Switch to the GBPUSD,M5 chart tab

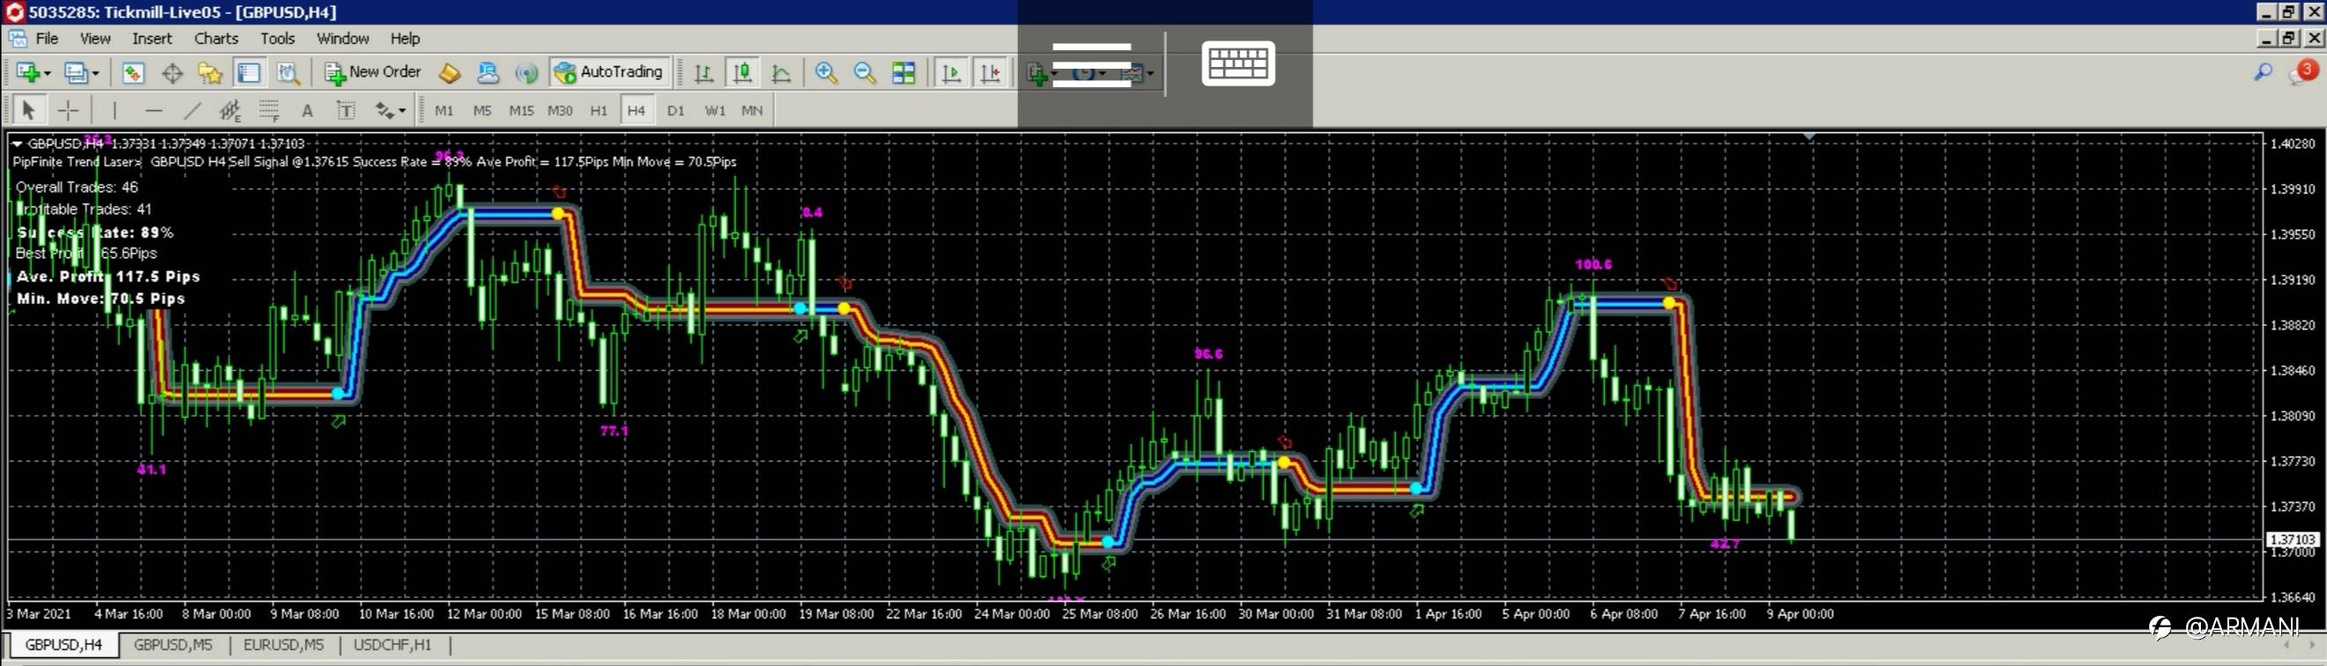click(x=174, y=645)
